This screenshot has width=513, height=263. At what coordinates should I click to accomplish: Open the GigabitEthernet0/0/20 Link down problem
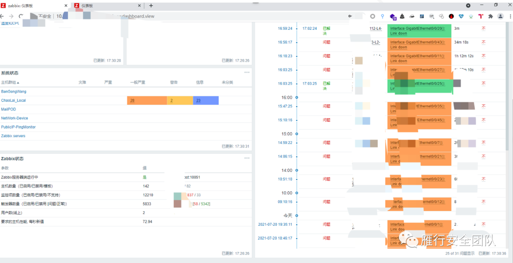point(418,31)
